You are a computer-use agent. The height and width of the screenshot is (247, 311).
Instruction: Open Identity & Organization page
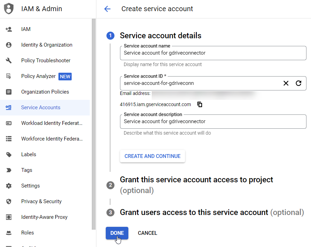45,45
